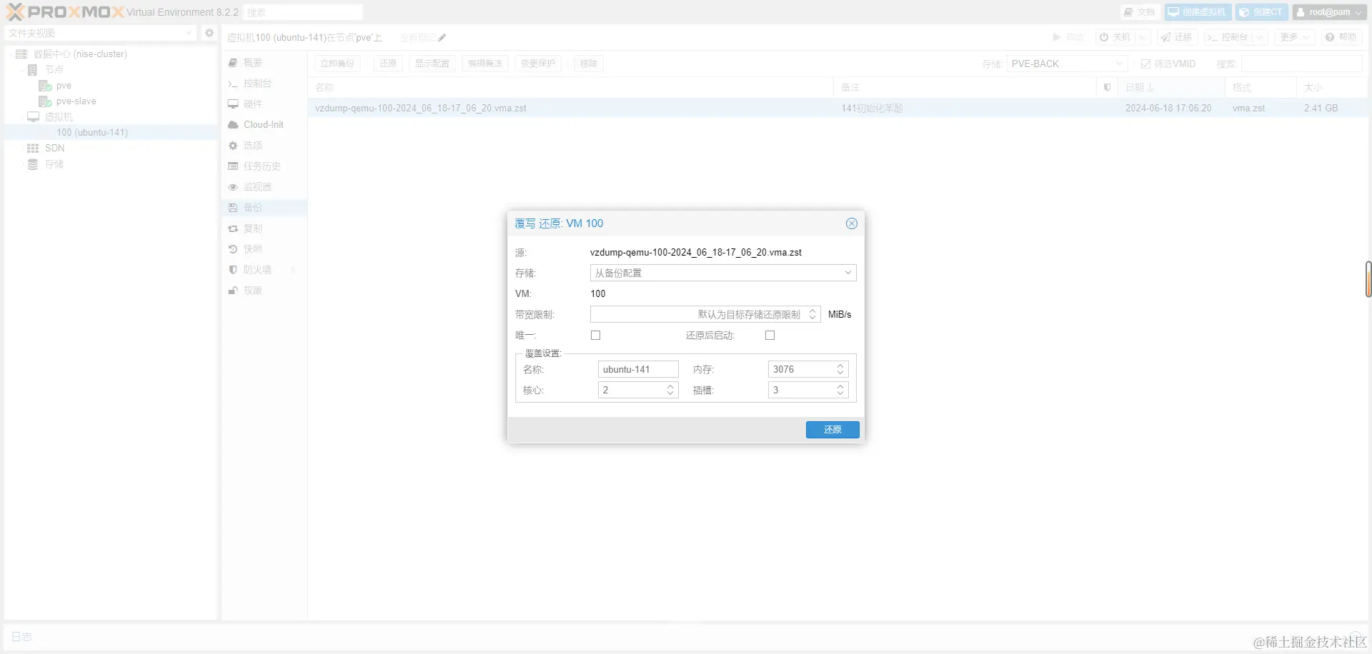Click the 移除 button
Image resolution: width=1372 pixels, height=654 pixels.
point(589,64)
